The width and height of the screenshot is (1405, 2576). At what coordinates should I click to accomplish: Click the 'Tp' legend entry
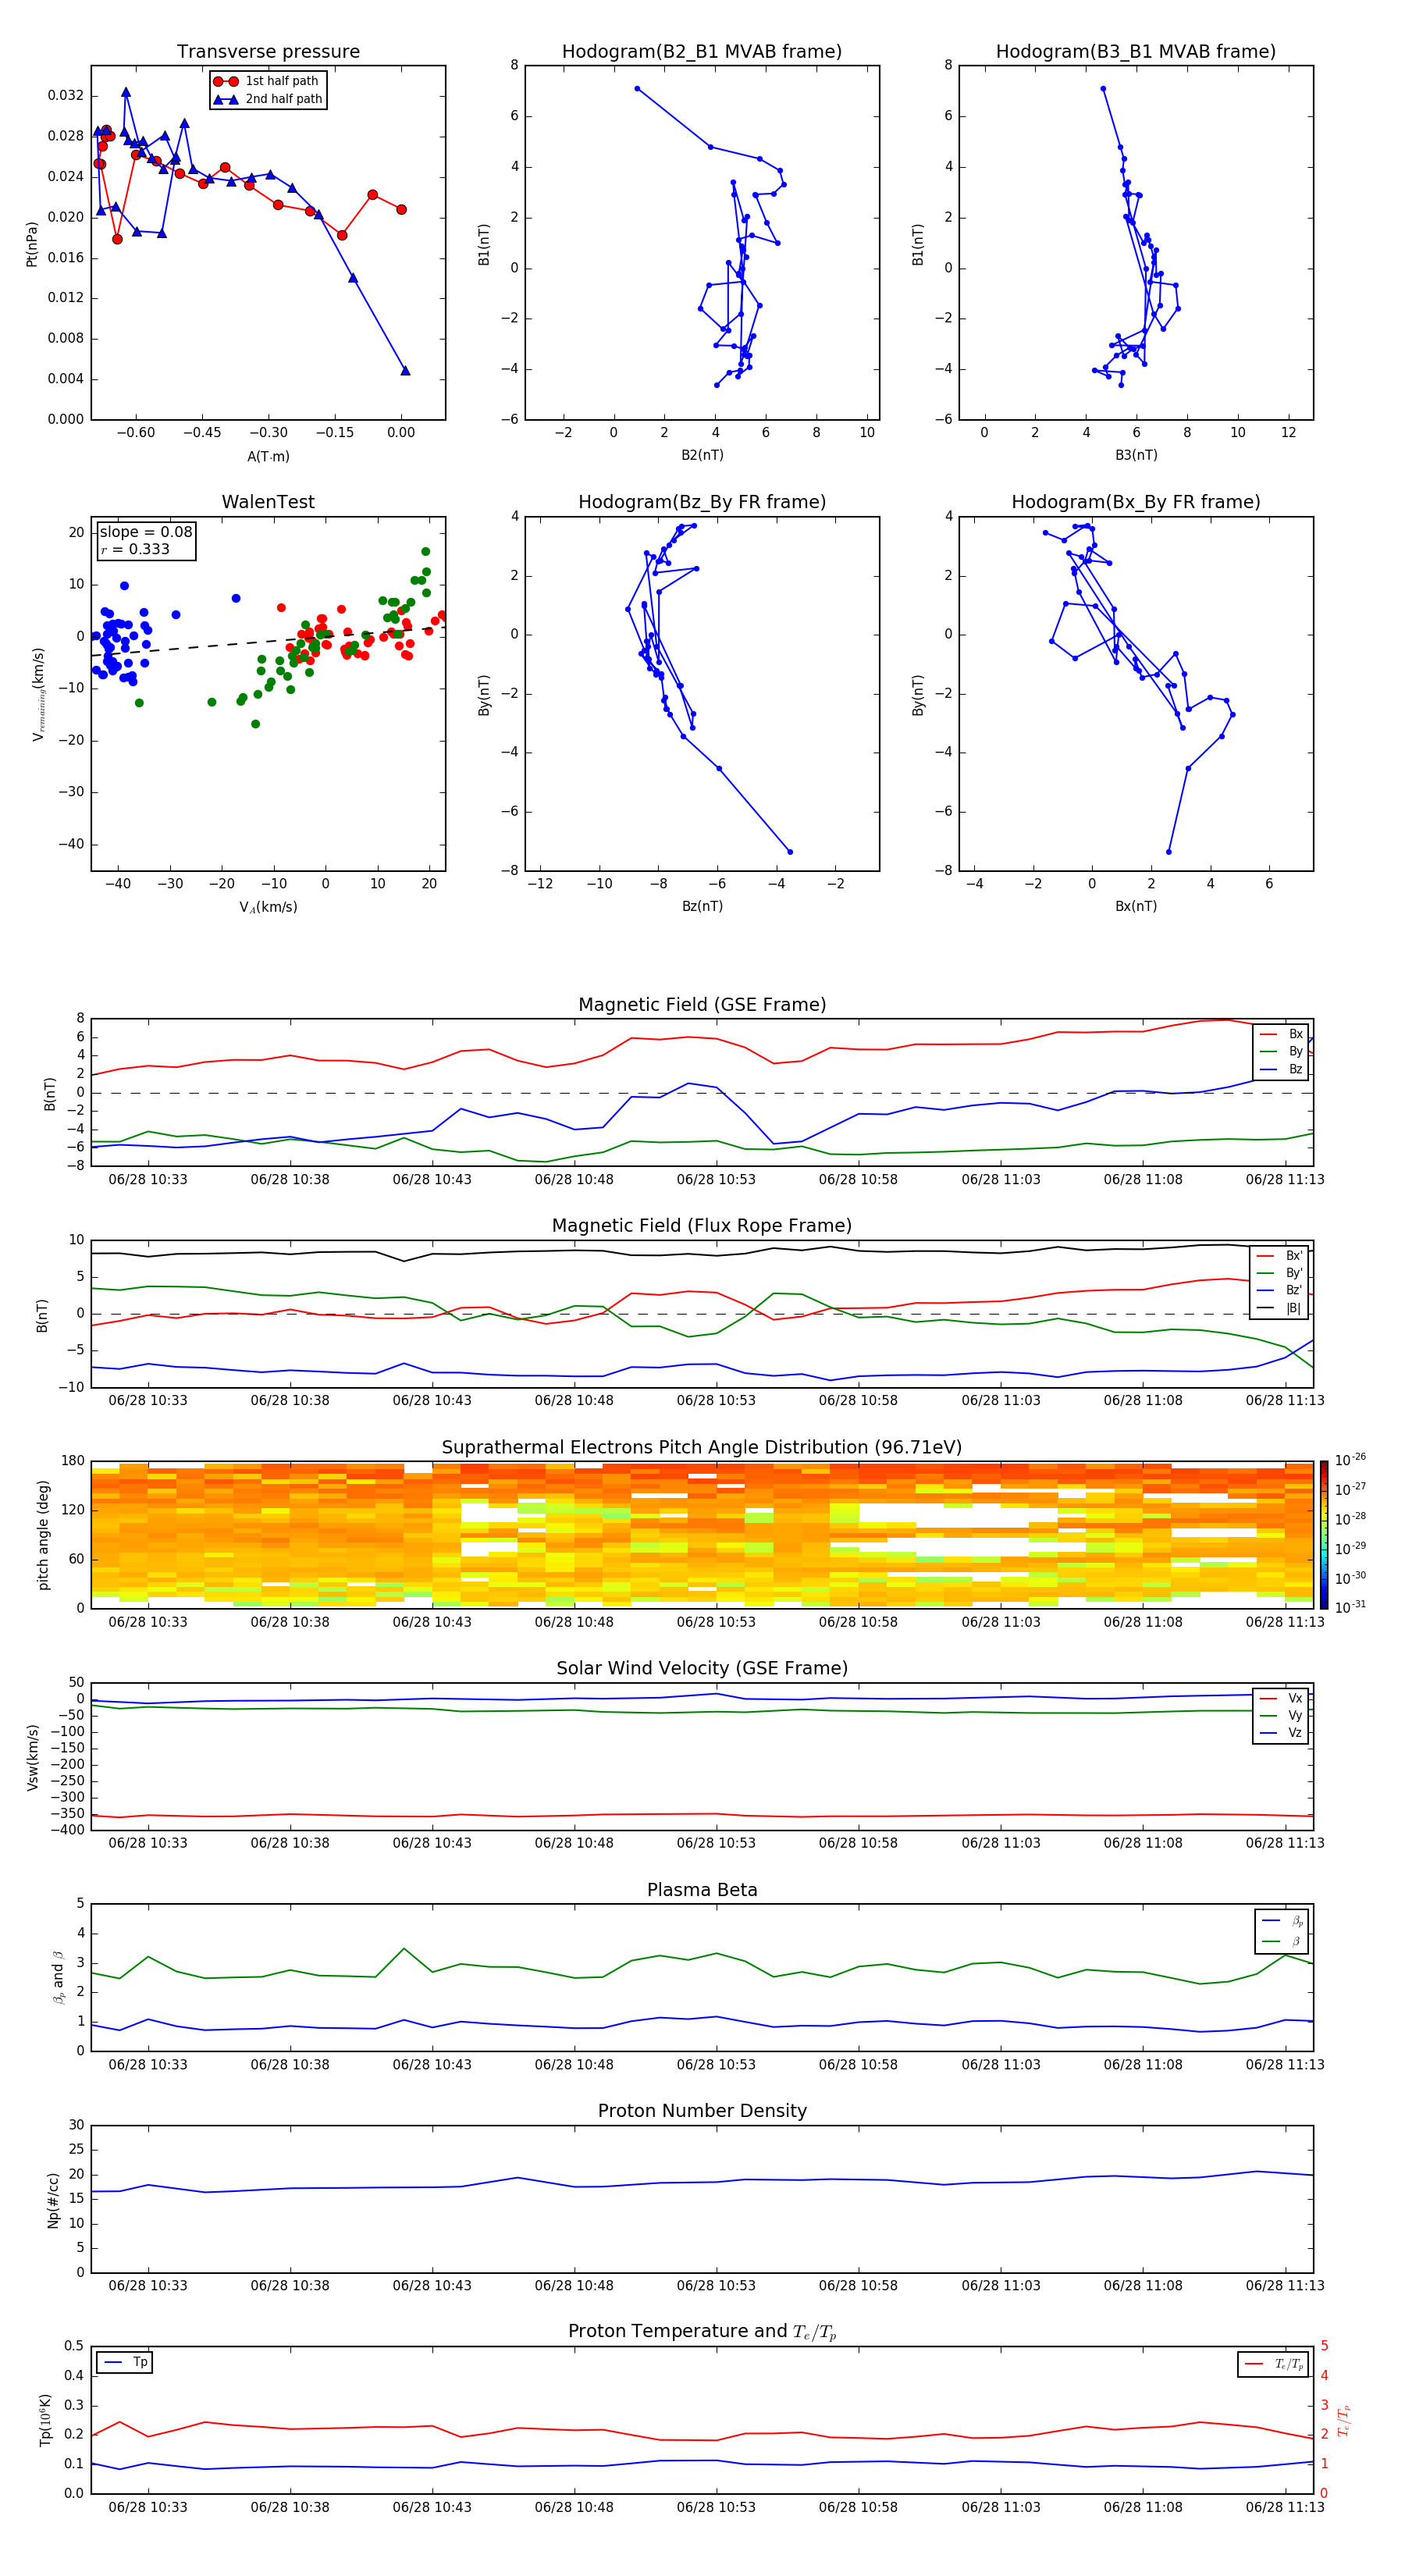(x=124, y=2362)
